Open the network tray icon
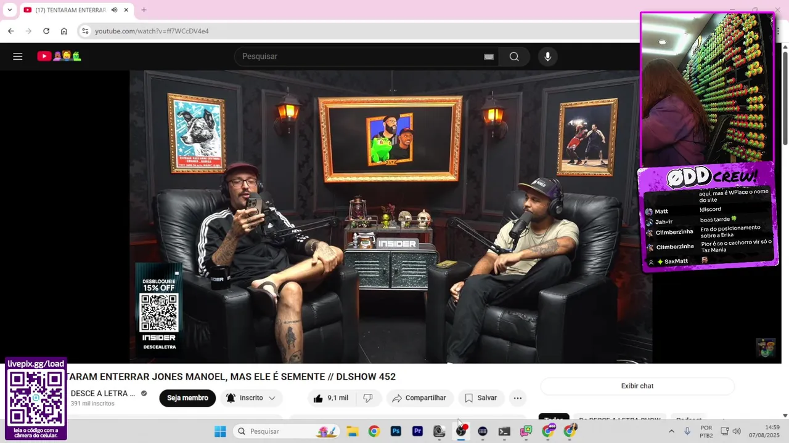 [724, 431]
